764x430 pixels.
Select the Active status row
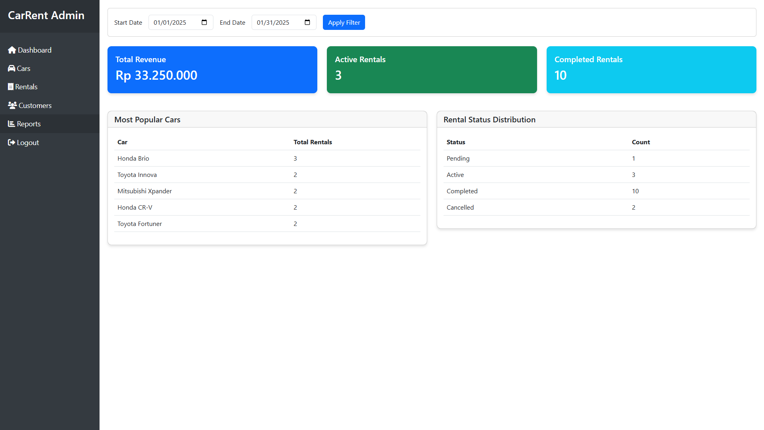(596, 175)
